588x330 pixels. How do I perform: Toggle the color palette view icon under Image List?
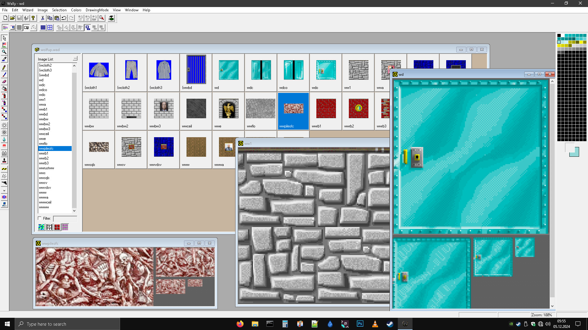tap(41, 227)
